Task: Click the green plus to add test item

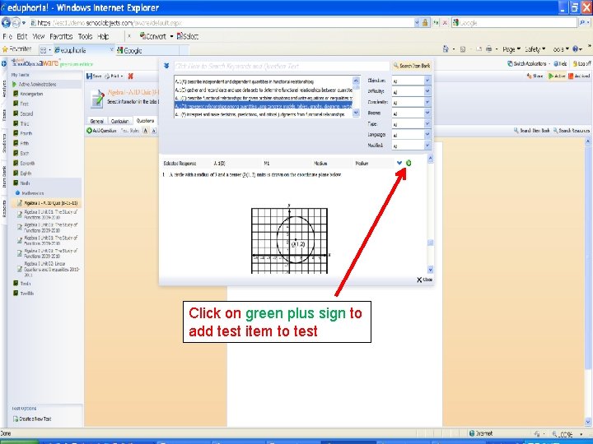Action: [x=409, y=163]
